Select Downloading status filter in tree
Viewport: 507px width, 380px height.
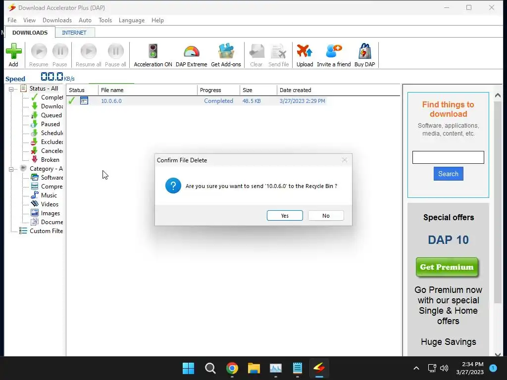pos(47,106)
